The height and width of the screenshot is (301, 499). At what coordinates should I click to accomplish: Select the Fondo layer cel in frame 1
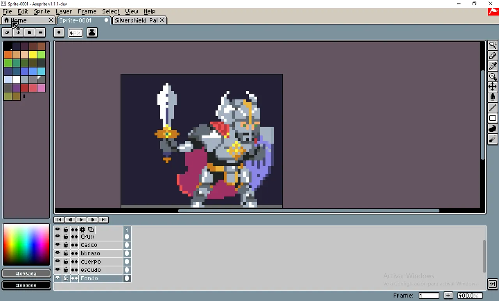[x=127, y=278]
